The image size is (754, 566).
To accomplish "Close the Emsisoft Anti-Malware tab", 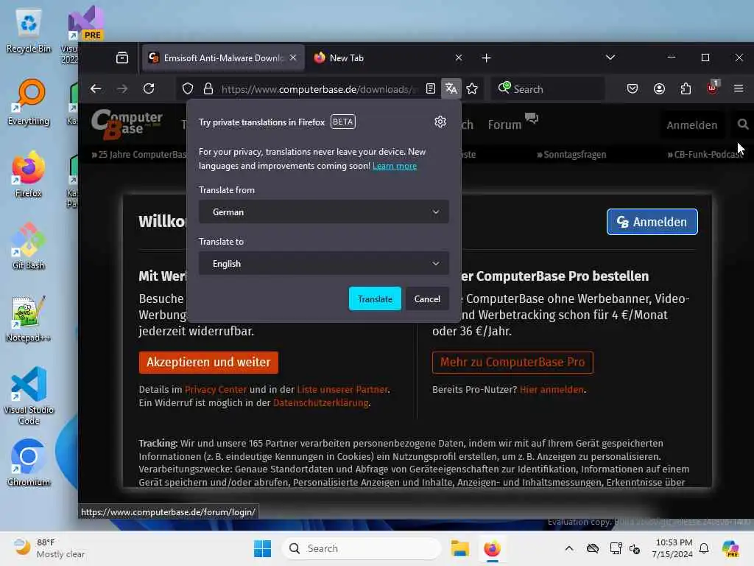I will click(293, 57).
